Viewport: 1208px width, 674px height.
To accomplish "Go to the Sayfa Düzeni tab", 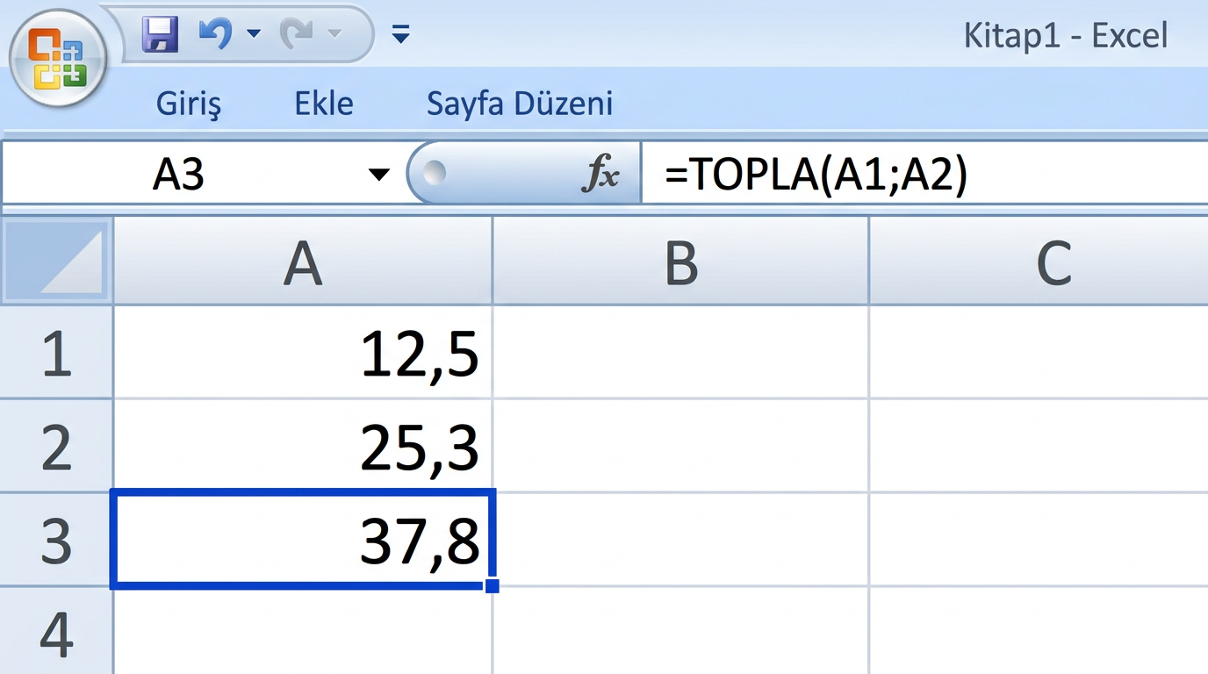I will (x=520, y=104).
